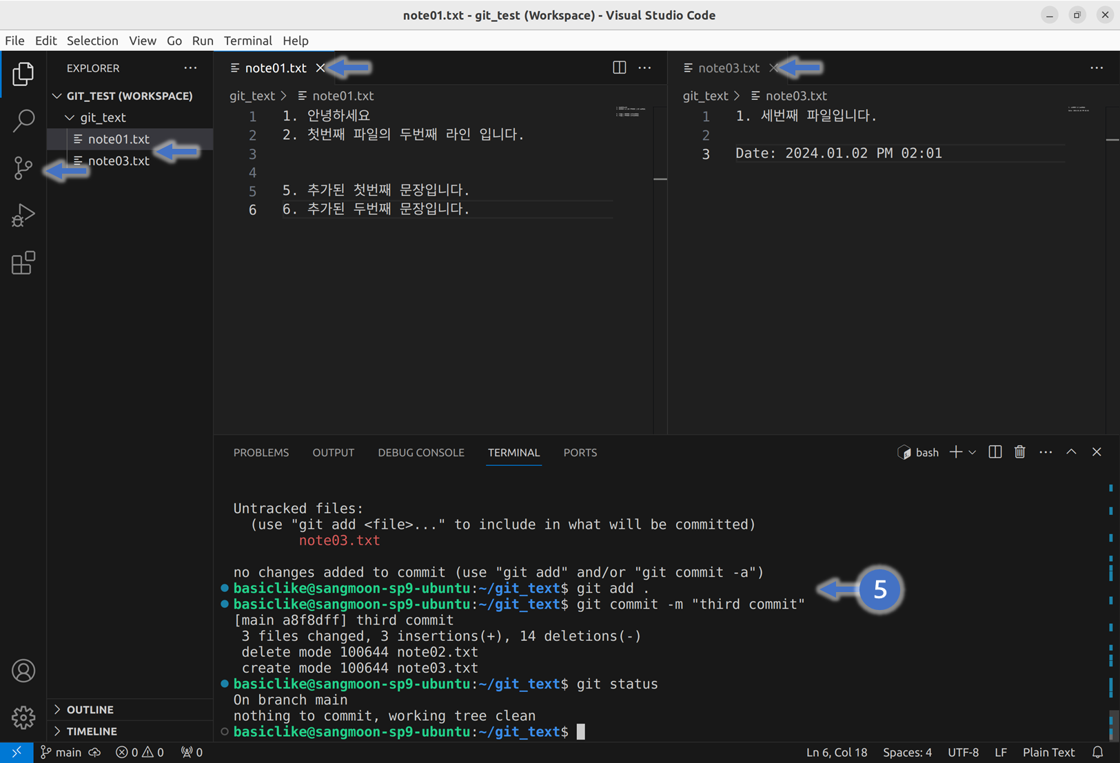Open the Explorer view in activity bar
1120x763 pixels.
click(x=23, y=73)
